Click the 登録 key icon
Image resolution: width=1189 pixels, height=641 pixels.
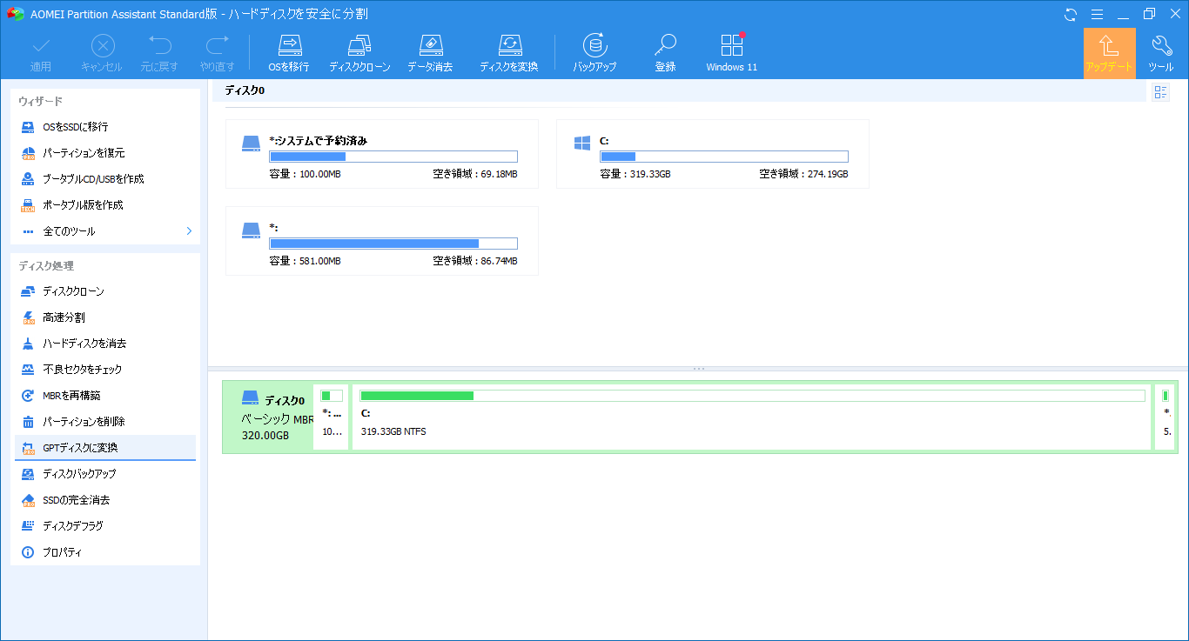pos(665,53)
